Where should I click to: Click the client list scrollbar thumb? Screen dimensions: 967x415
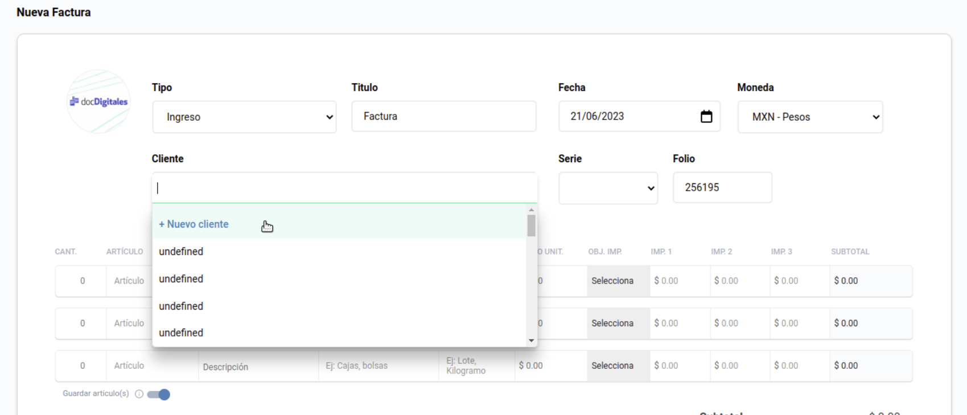pos(531,225)
